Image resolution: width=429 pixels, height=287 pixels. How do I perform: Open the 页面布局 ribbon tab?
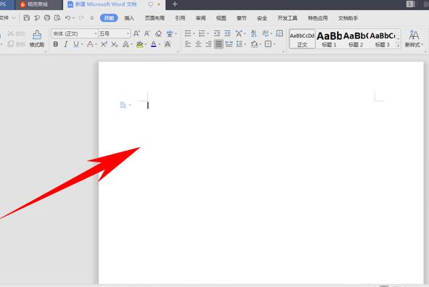(x=154, y=18)
